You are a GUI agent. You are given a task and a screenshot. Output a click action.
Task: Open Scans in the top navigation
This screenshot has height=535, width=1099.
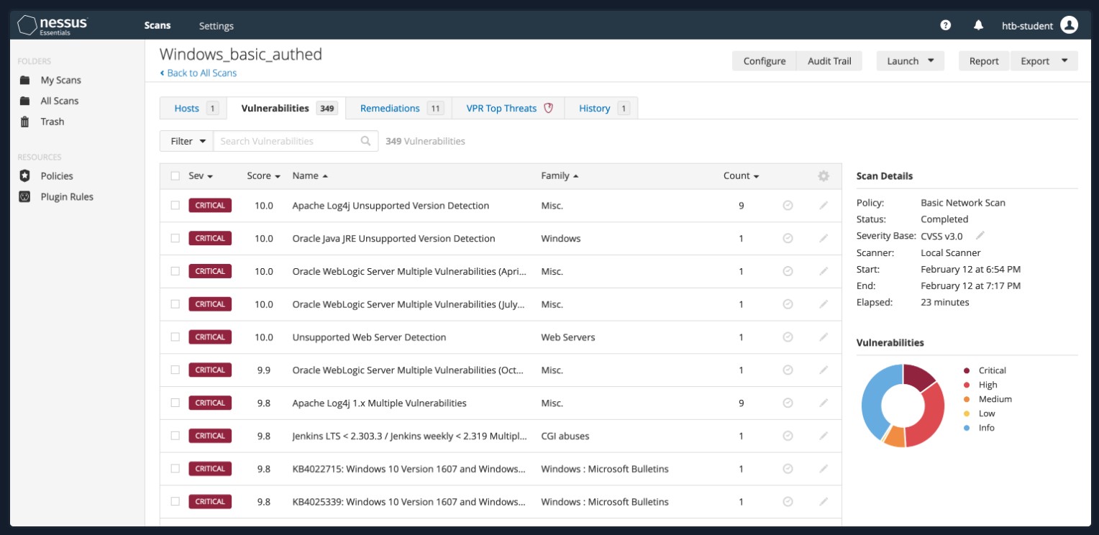coord(158,25)
